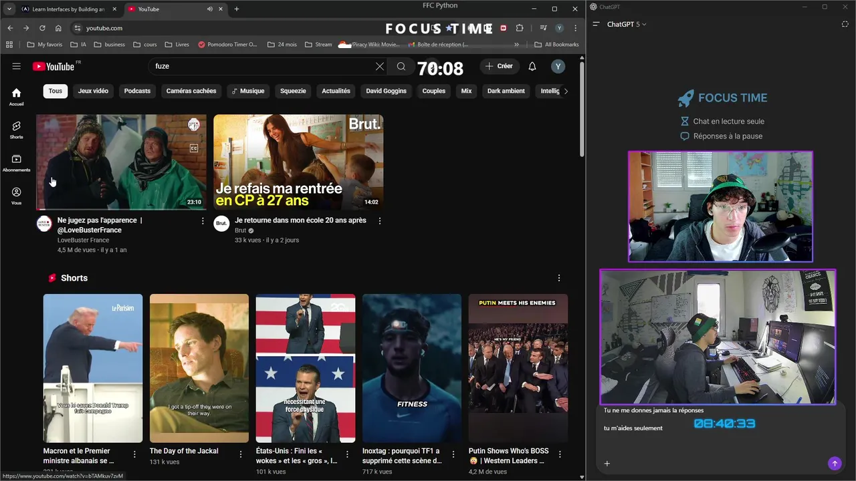Reload the YouTube page
The width and height of the screenshot is (856, 481).
(x=42, y=28)
